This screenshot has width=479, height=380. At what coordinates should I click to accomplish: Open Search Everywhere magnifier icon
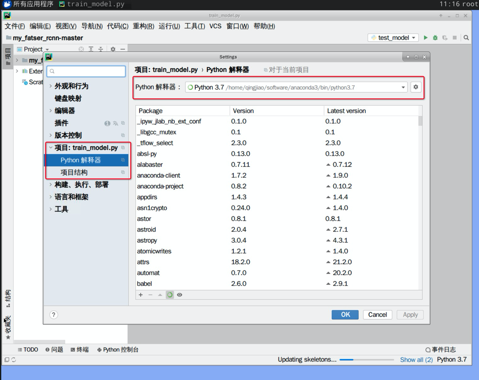pos(466,38)
